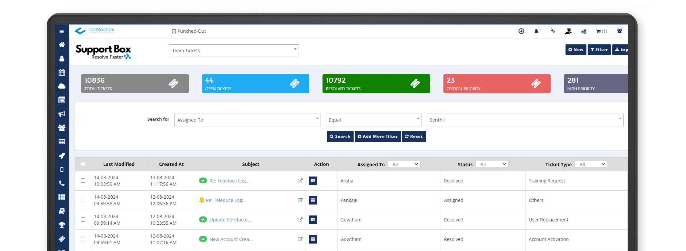
Task: Open the Assigned To column All filter
Action: (404, 164)
